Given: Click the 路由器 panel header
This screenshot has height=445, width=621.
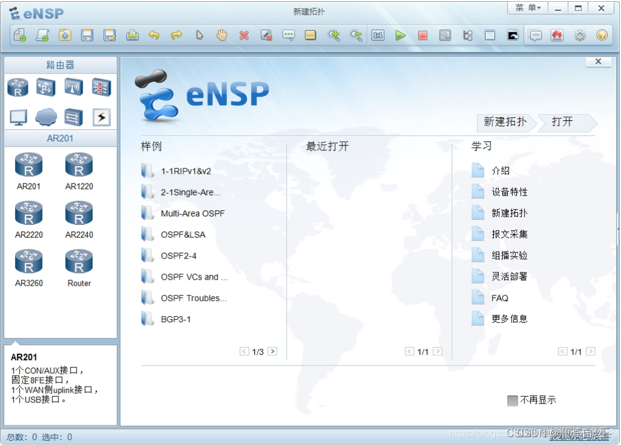Looking at the screenshot, I should [60, 65].
